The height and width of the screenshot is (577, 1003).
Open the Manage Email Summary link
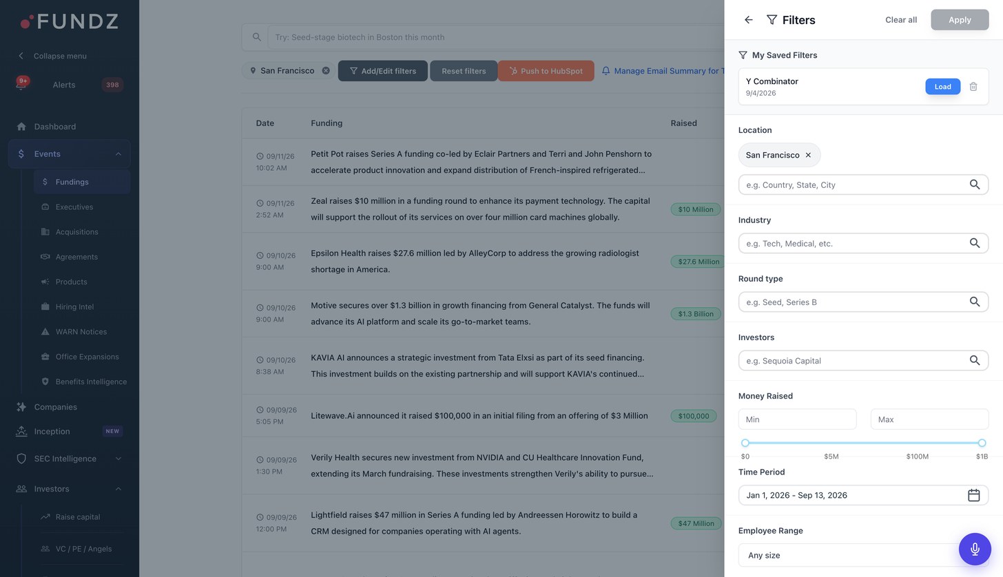click(663, 71)
